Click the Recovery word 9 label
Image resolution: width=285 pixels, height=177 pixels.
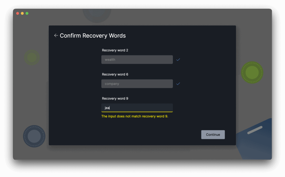point(115,99)
